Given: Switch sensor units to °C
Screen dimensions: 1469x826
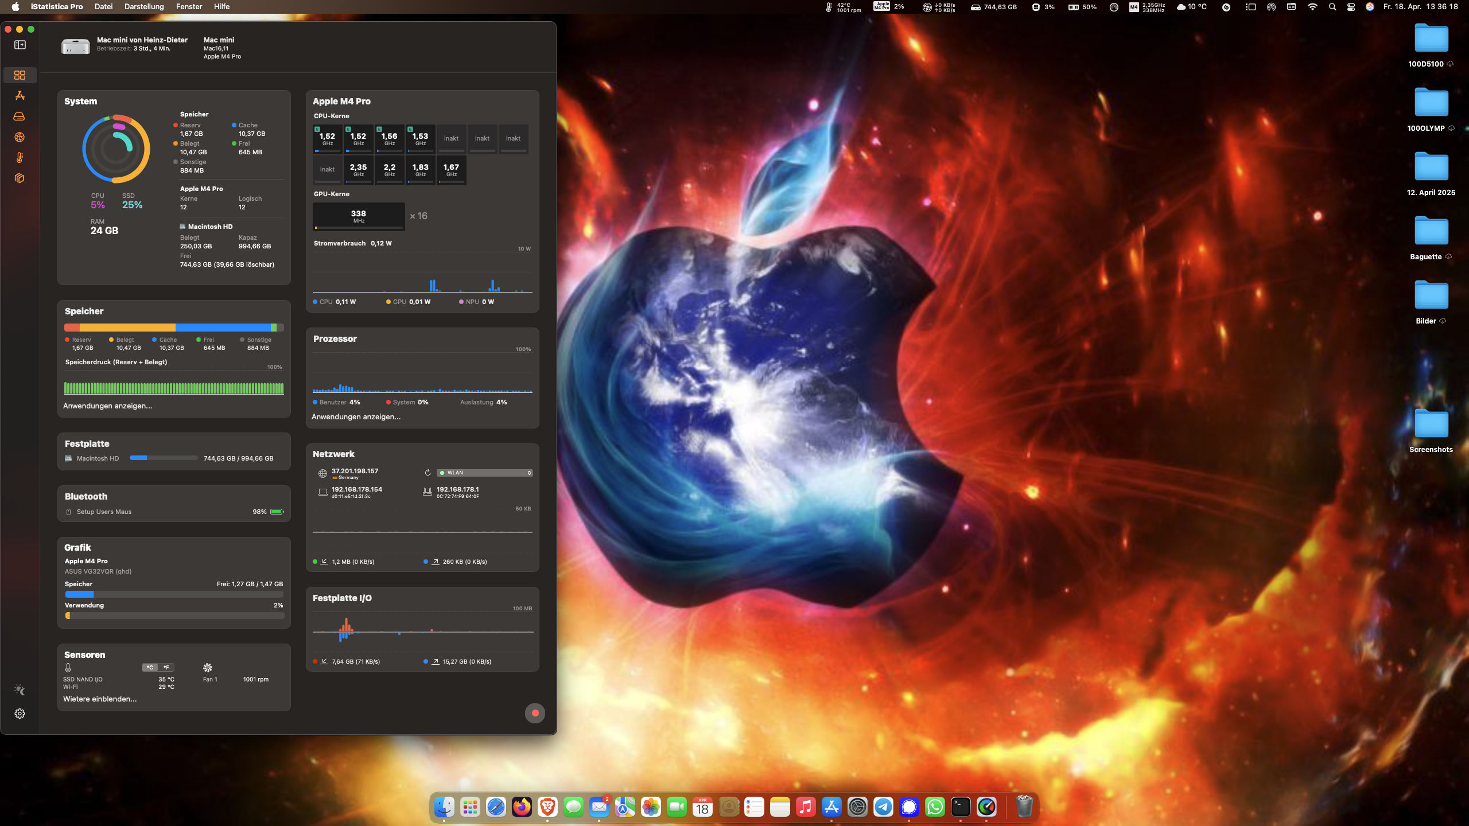Looking at the screenshot, I should pos(150,667).
